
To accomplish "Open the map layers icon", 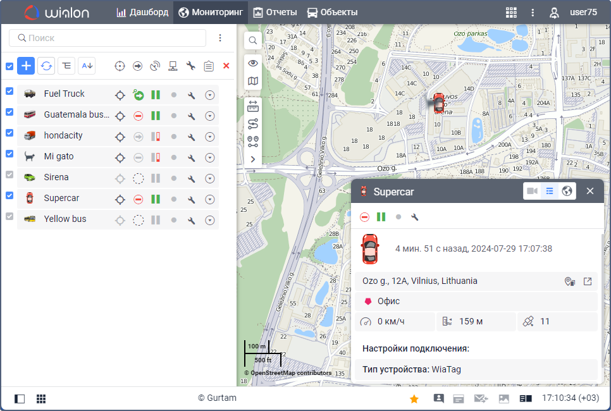I will [x=252, y=81].
